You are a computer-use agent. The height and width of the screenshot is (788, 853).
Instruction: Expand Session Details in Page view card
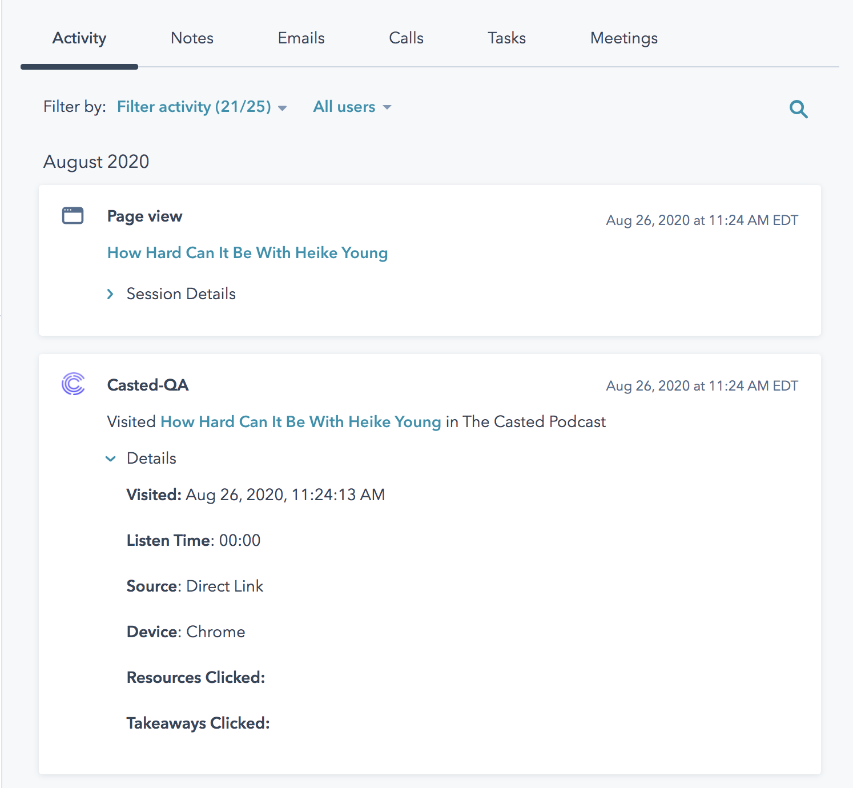coord(171,294)
